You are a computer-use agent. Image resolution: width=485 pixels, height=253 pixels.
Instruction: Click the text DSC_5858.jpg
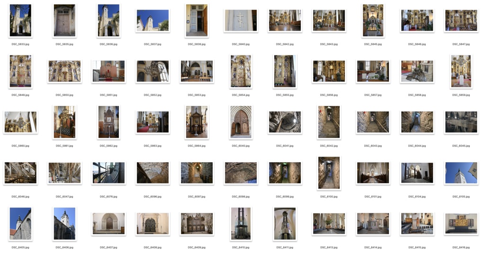click(x=417, y=95)
